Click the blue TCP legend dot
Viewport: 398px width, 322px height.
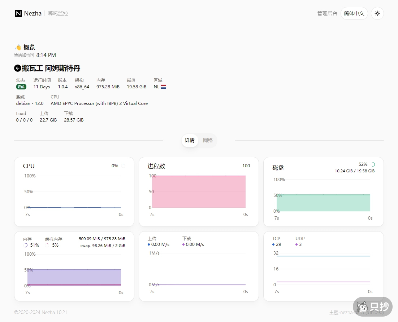click(274, 244)
